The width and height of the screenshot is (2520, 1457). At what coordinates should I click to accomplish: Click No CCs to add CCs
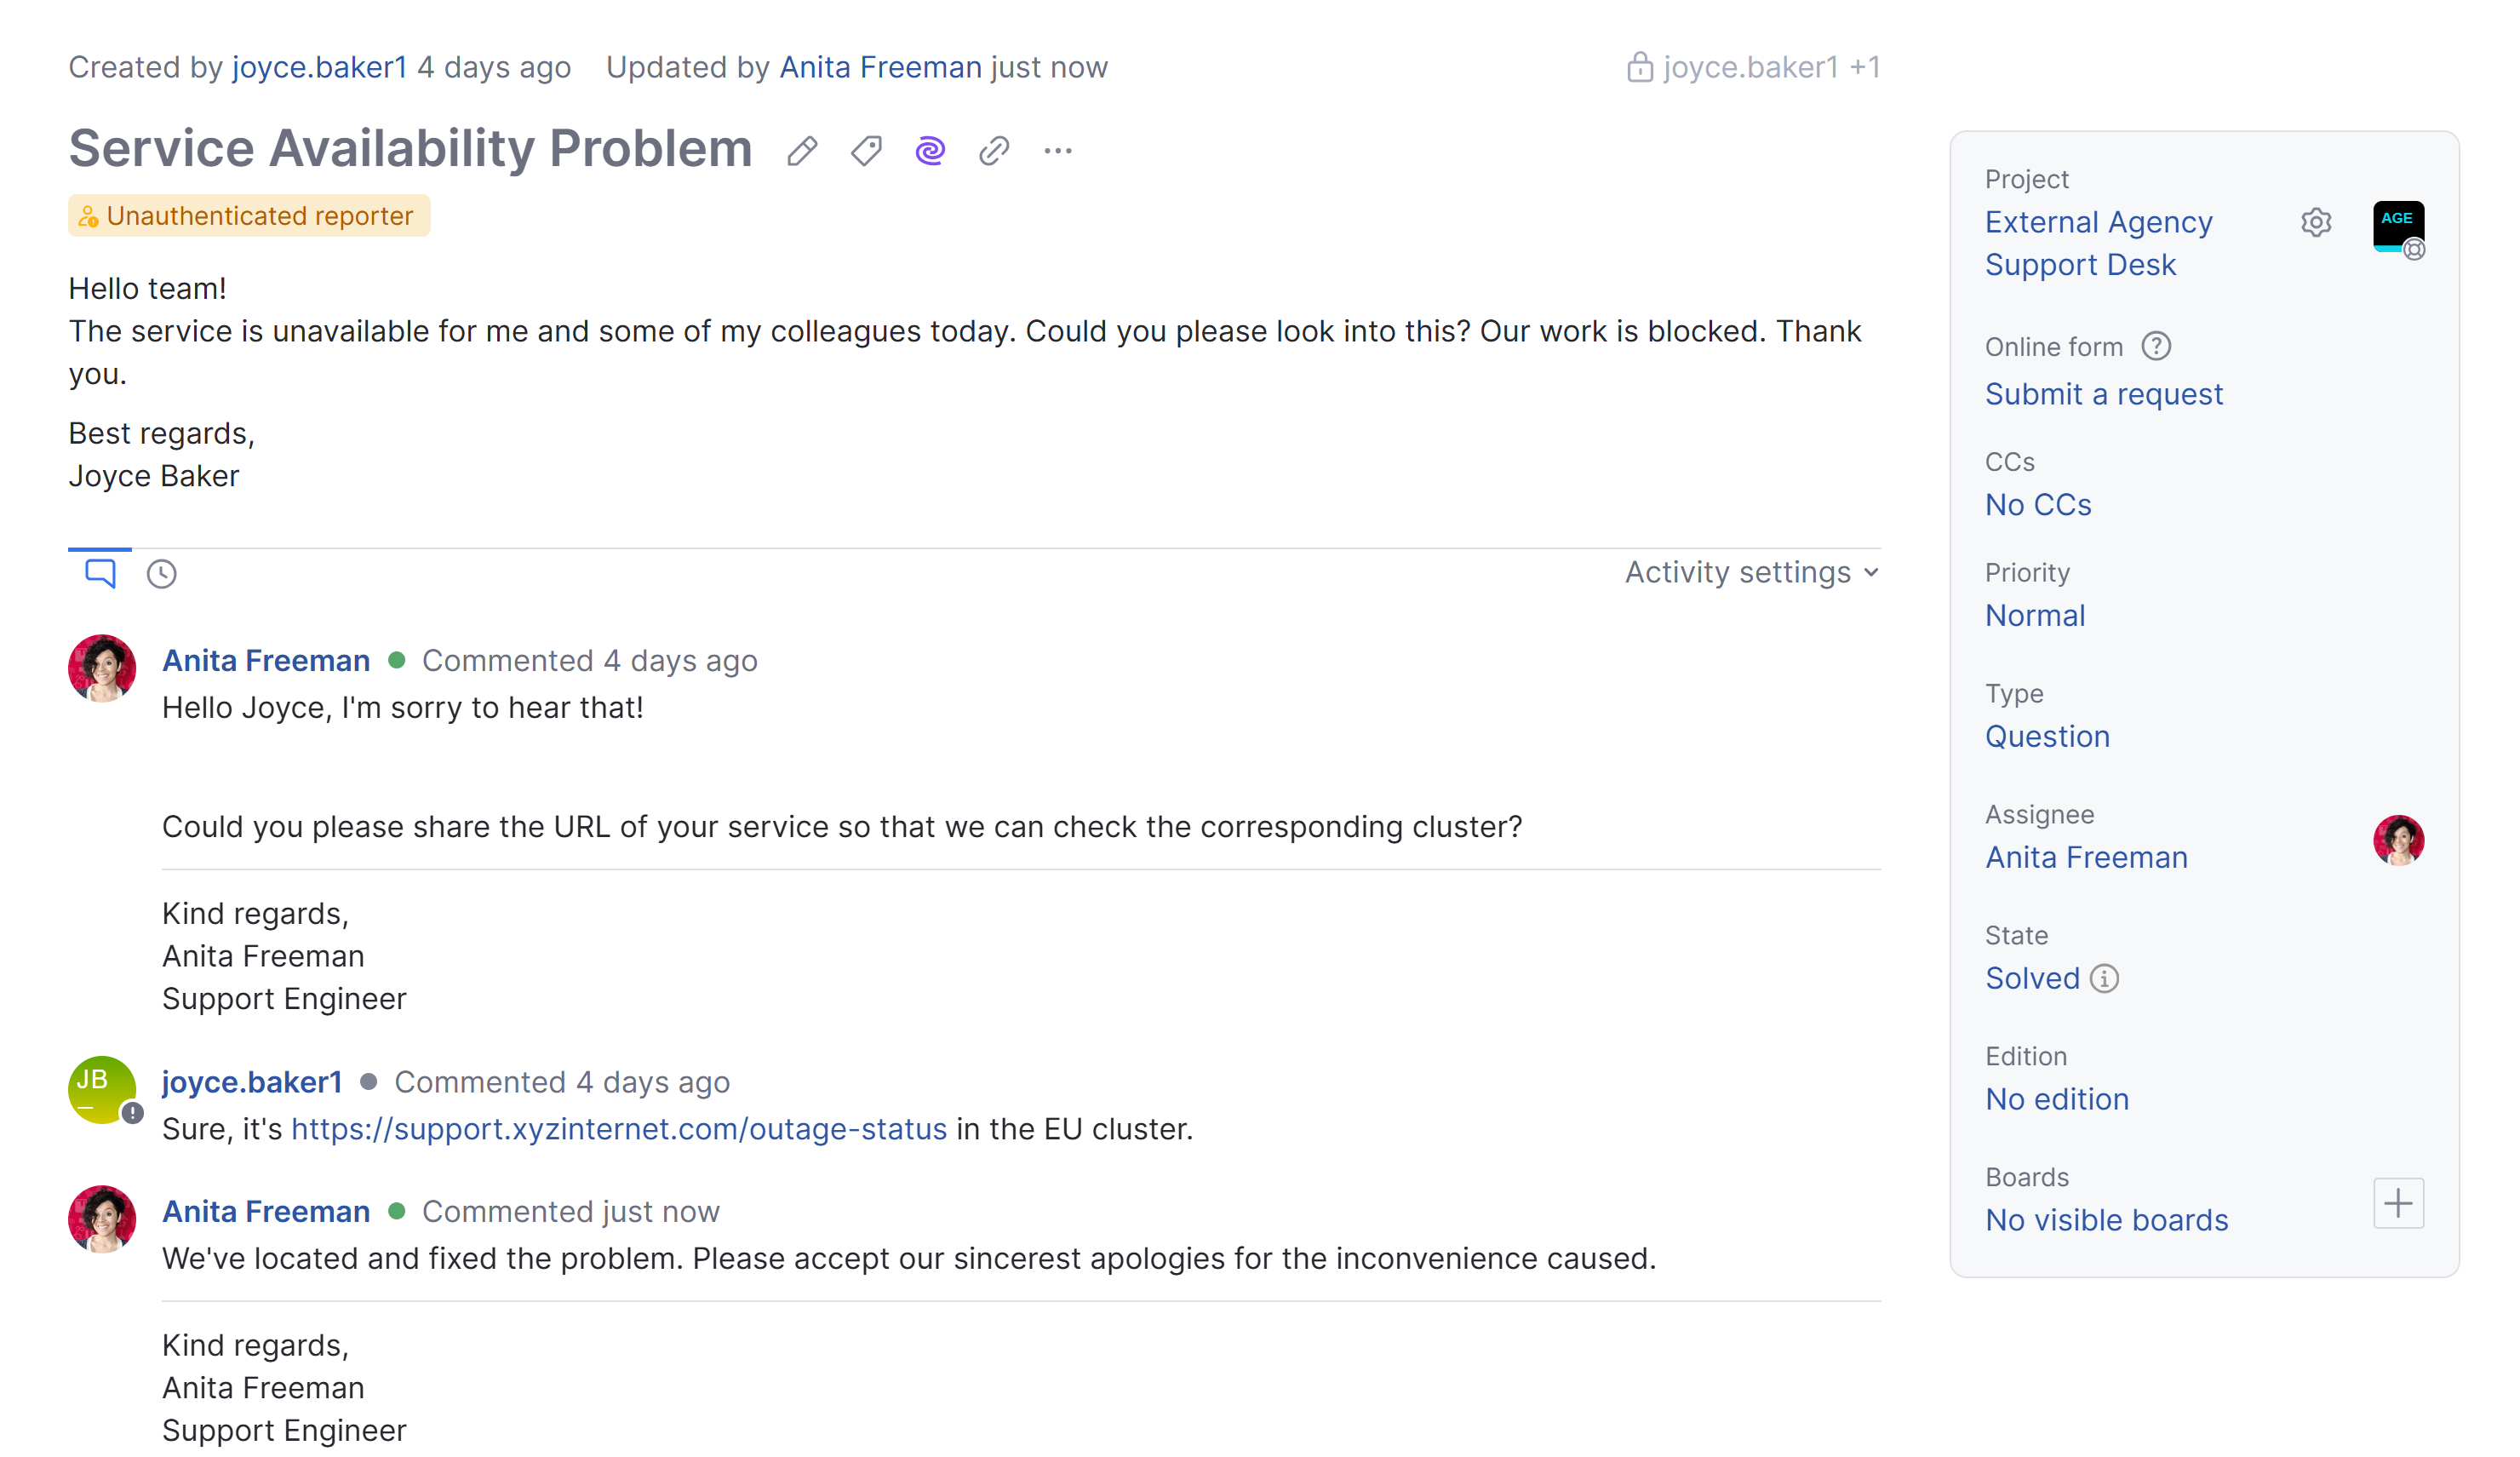[x=2038, y=504]
